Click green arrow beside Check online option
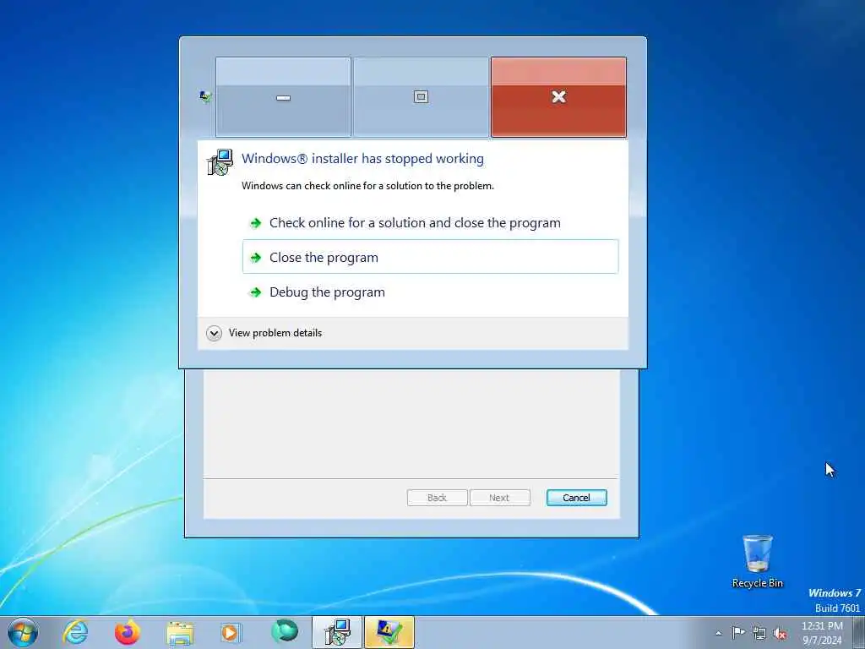This screenshot has height=649, width=865. pos(255,223)
